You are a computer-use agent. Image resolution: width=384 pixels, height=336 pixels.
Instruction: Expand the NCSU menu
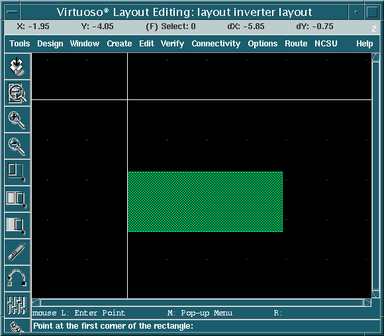(326, 44)
